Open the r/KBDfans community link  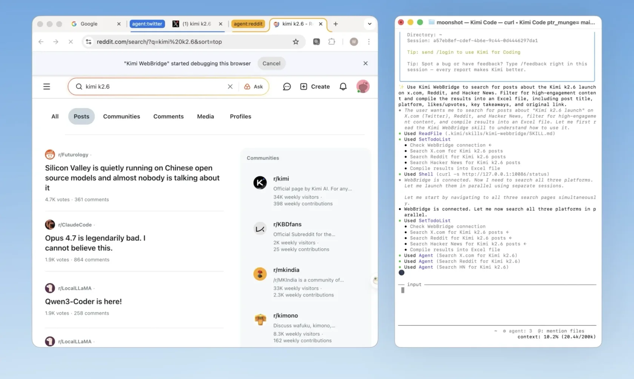[287, 224]
